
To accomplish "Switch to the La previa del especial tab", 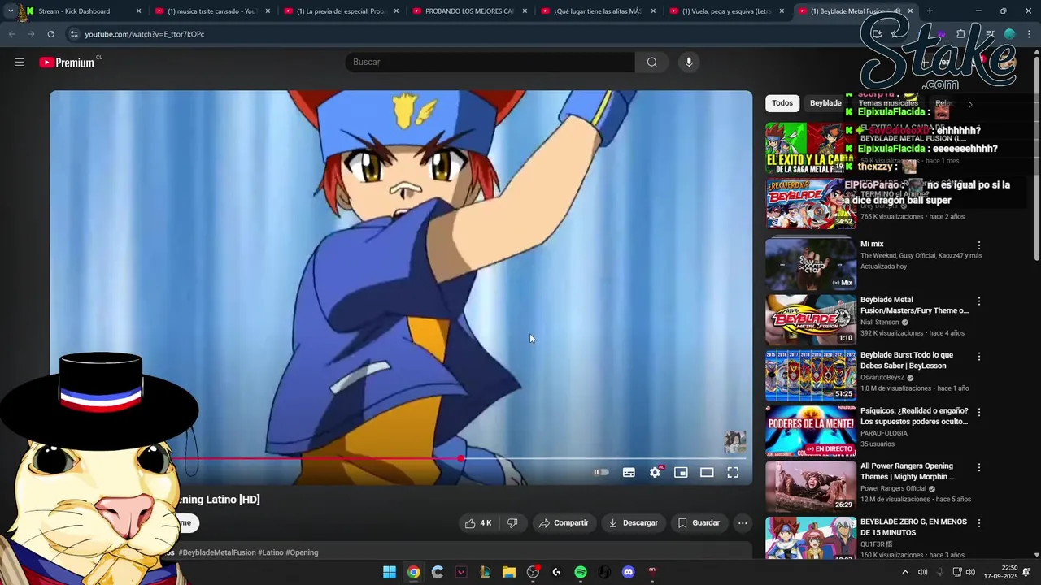I will click(341, 11).
